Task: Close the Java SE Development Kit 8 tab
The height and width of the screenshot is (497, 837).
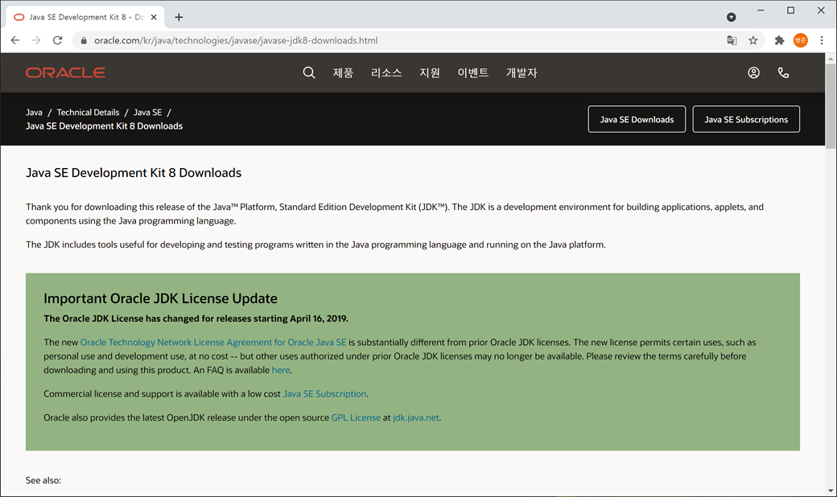Action: pos(154,17)
